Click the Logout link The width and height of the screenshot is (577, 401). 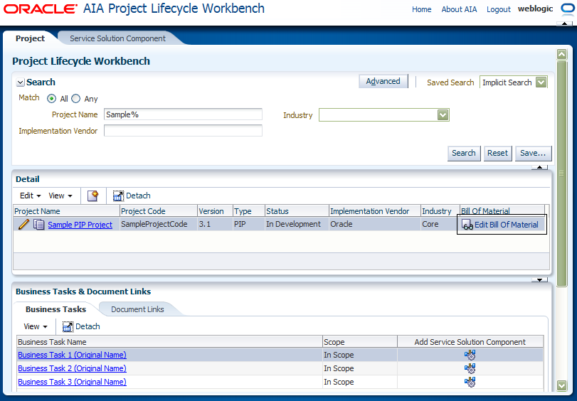tap(499, 9)
